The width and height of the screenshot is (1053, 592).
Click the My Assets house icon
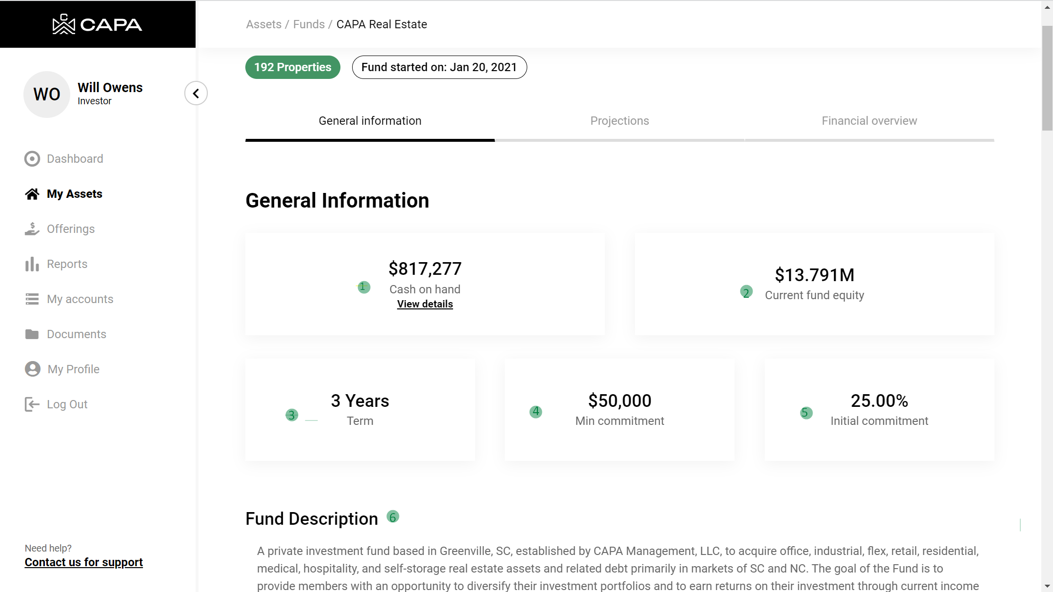pos(32,194)
